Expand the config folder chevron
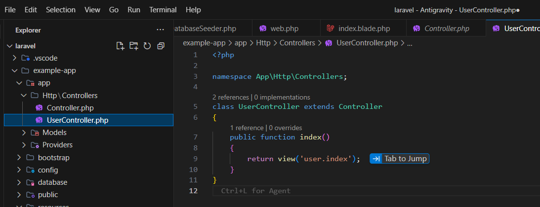 tap(19, 170)
